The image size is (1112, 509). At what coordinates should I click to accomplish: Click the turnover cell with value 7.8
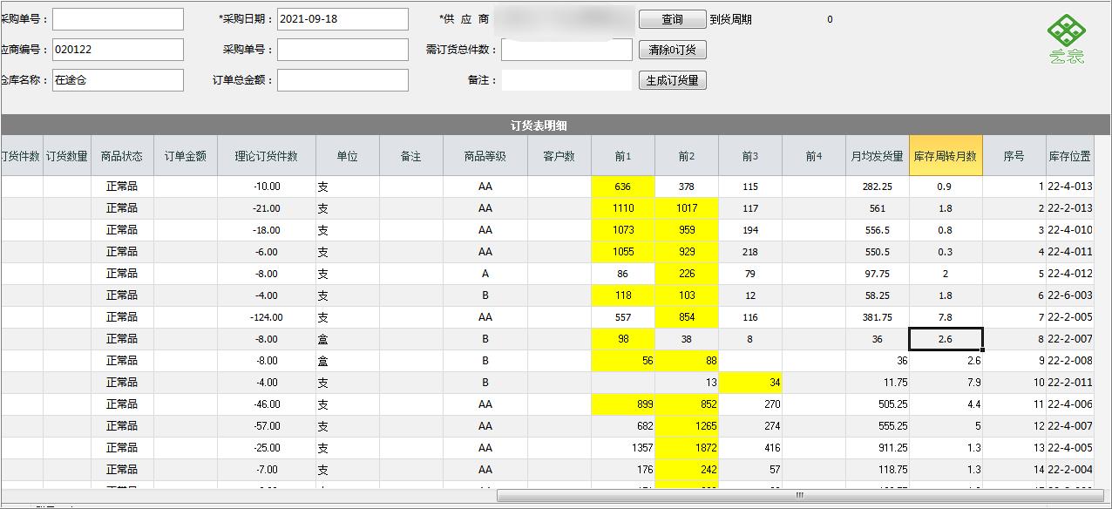(x=946, y=317)
